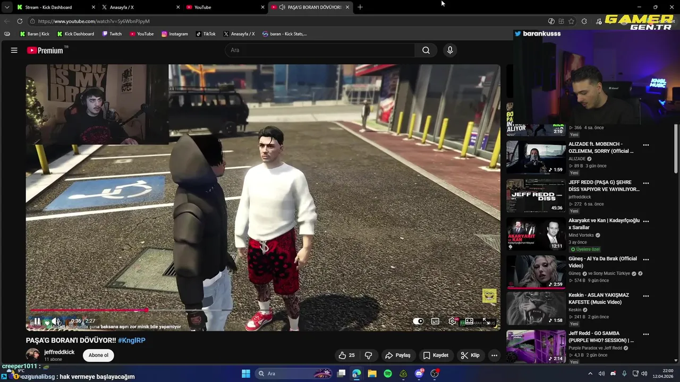680x382 pixels.
Task: Open Discord from the taskbar
Action: tap(419, 374)
